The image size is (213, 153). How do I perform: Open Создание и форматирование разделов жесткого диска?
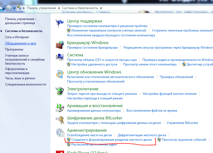pyautogui.click(x=111, y=140)
